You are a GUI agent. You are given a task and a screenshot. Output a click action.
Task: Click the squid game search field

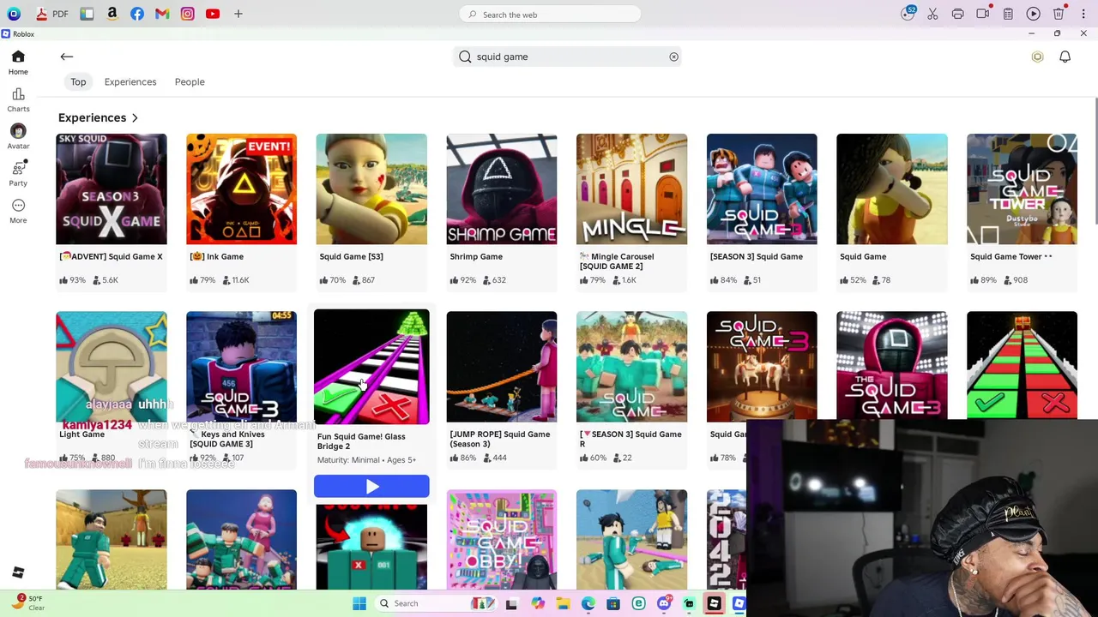pos(568,57)
